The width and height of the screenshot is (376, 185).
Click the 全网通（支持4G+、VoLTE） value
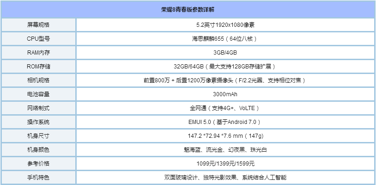[225, 108]
